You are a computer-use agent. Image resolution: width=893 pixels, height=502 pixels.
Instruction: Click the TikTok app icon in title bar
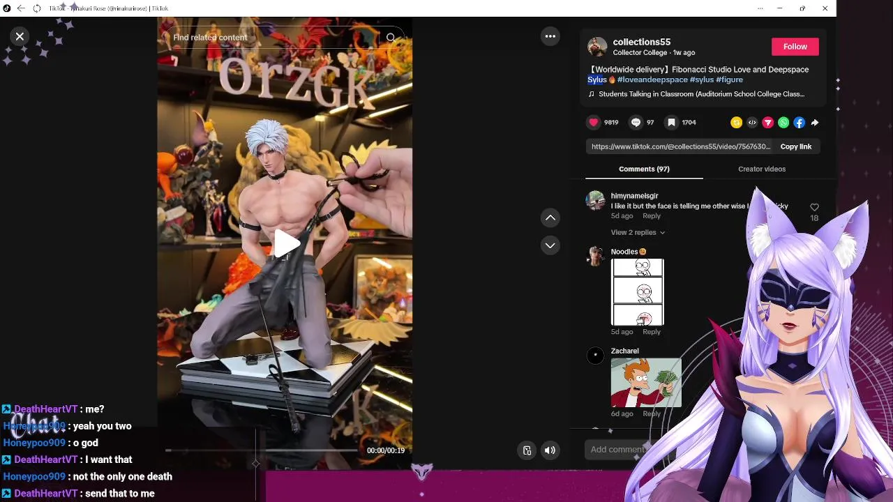click(x=7, y=8)
